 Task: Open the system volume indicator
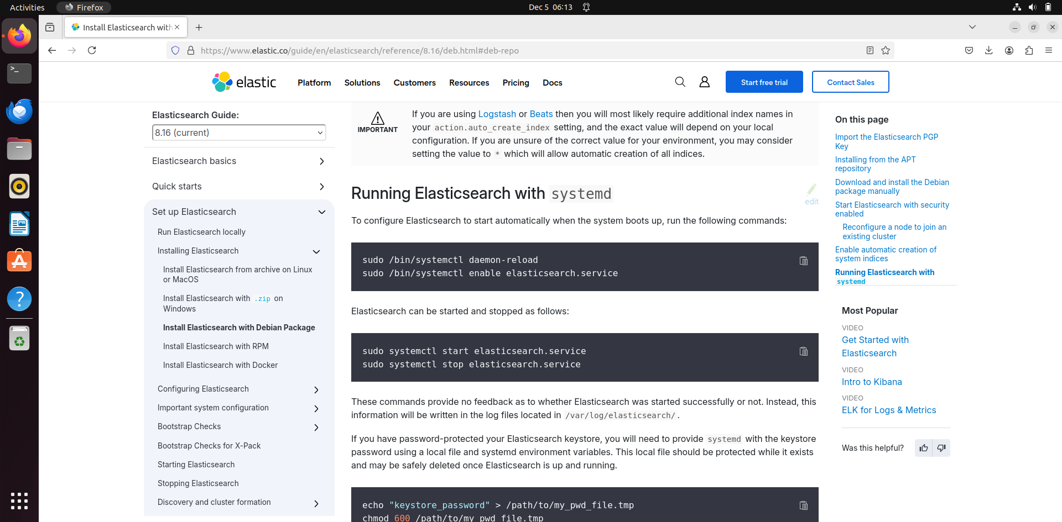[x=1032, y=7]
